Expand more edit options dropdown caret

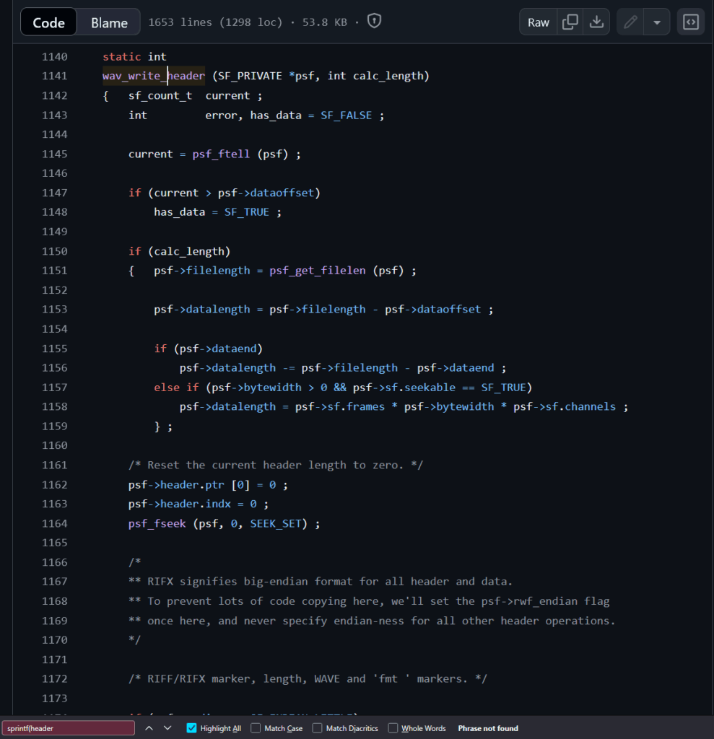pos(656,22)
